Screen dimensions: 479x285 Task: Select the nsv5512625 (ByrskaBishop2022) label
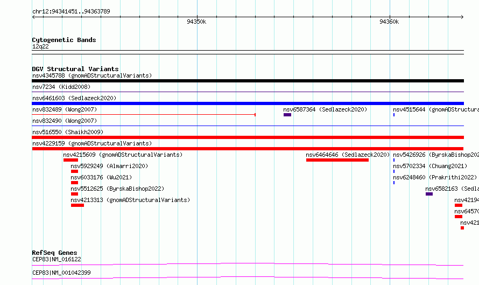pos(117,189)
